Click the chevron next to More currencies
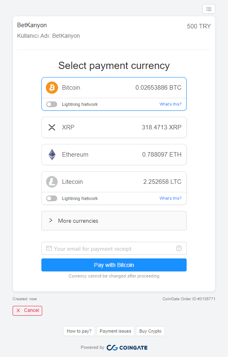The width and height of the screenshot is (228, 357). (51, 220)
